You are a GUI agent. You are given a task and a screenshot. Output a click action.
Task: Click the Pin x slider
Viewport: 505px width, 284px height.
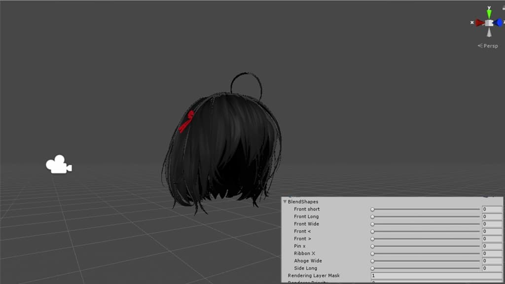(x=425, y=247)
